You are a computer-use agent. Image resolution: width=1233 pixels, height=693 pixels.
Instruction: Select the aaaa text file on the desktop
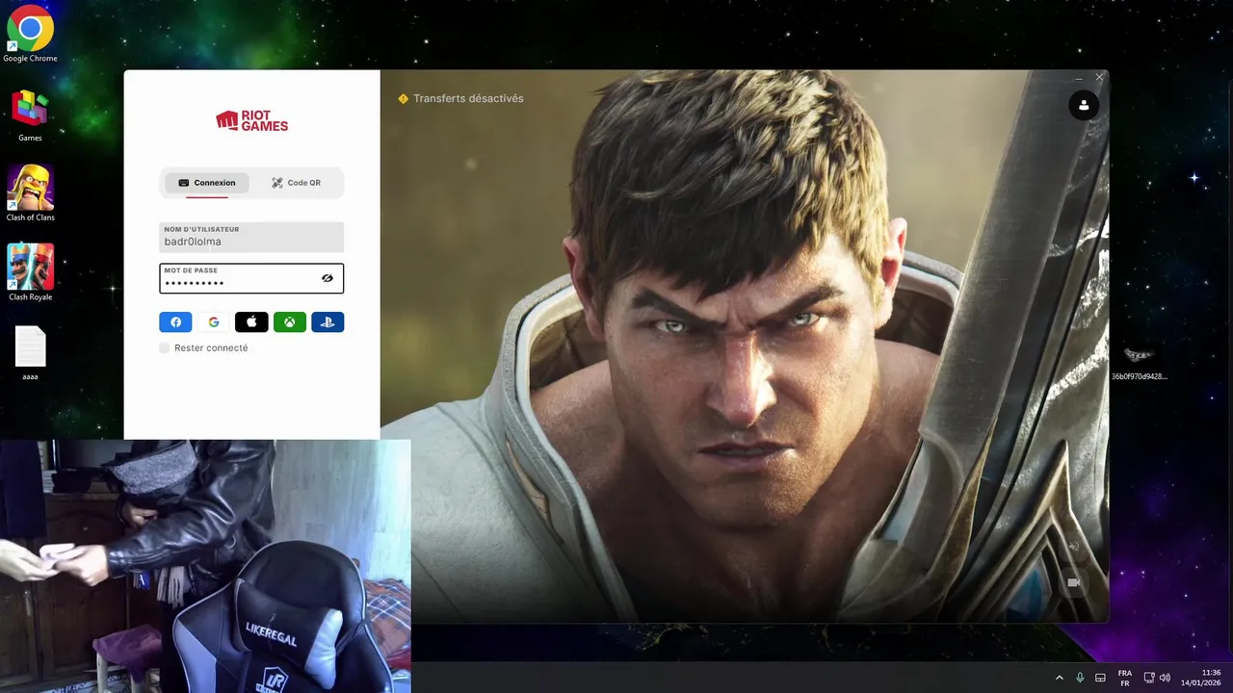[x=30, y=353]
